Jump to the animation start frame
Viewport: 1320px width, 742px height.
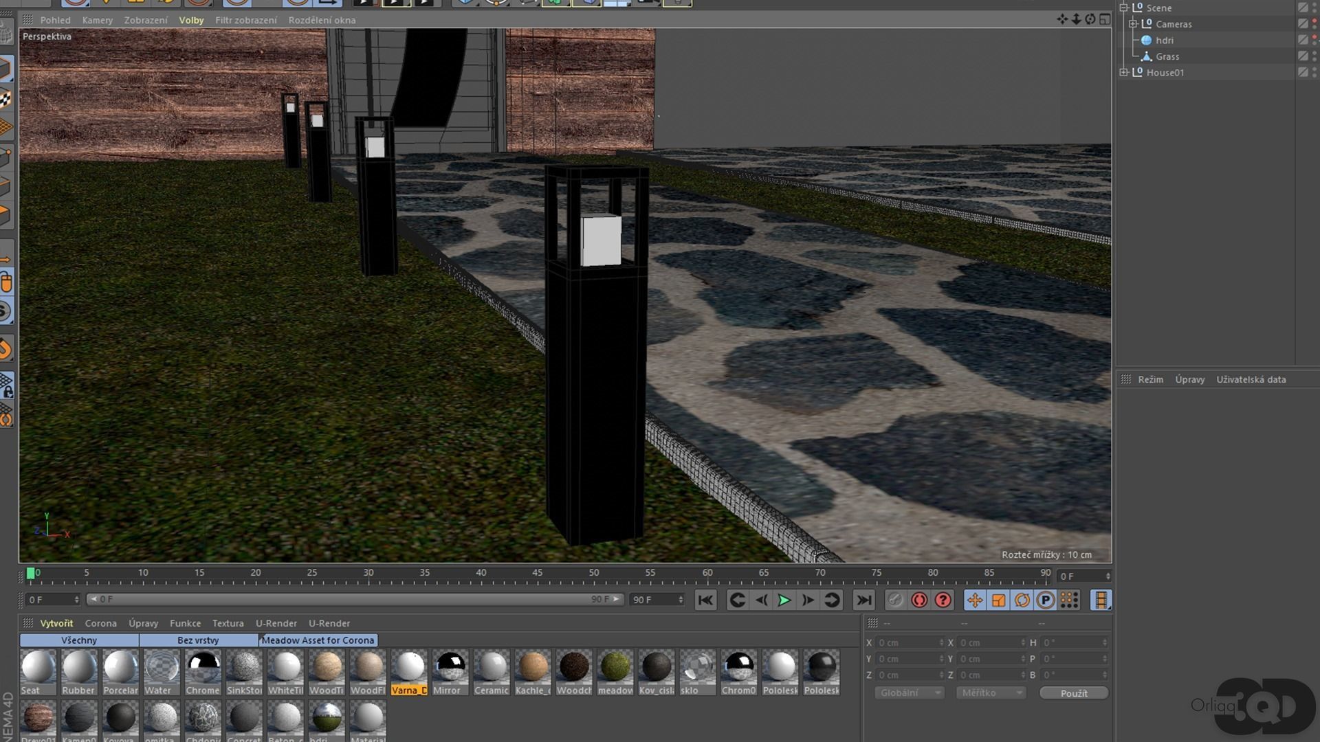[x=705, y=600]
